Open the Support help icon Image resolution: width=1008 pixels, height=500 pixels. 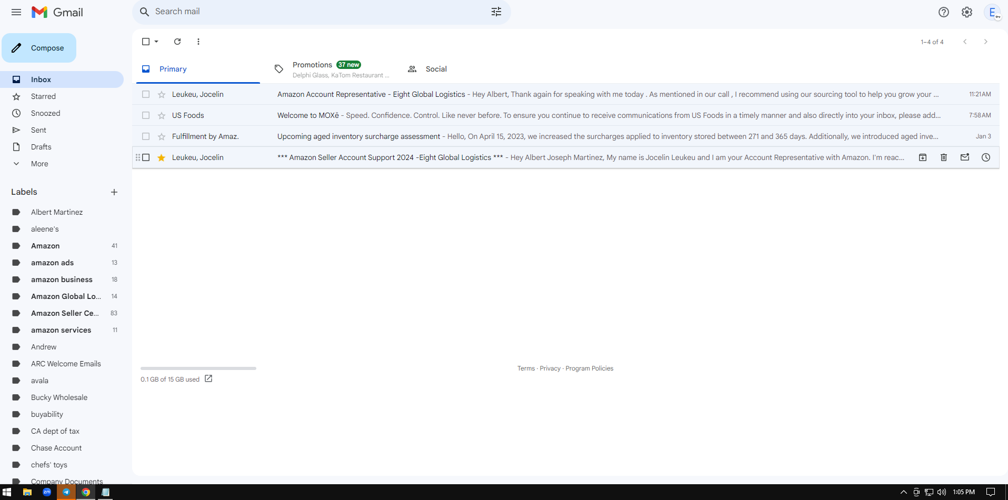point(944,12)
